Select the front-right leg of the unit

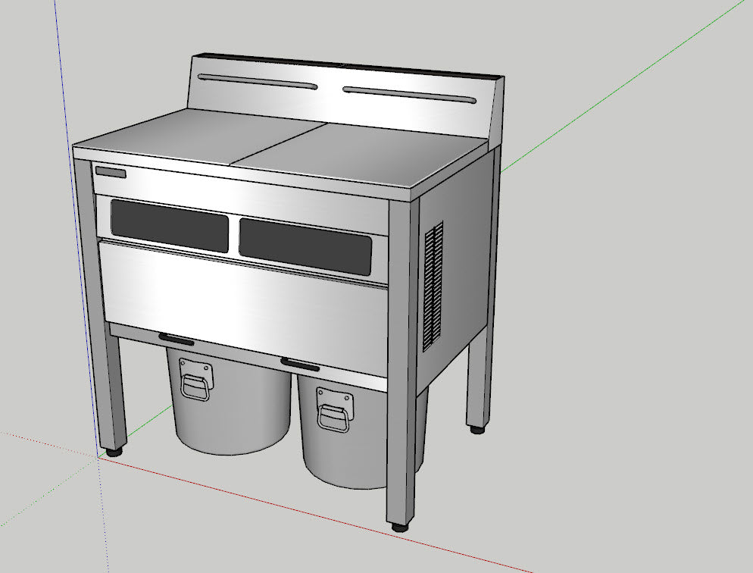pos(399,432)
